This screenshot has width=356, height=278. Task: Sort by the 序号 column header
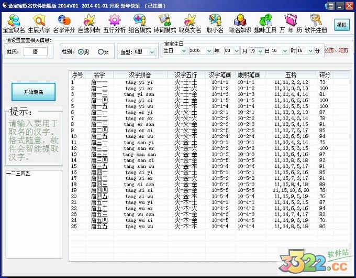[x=77, y=74]
